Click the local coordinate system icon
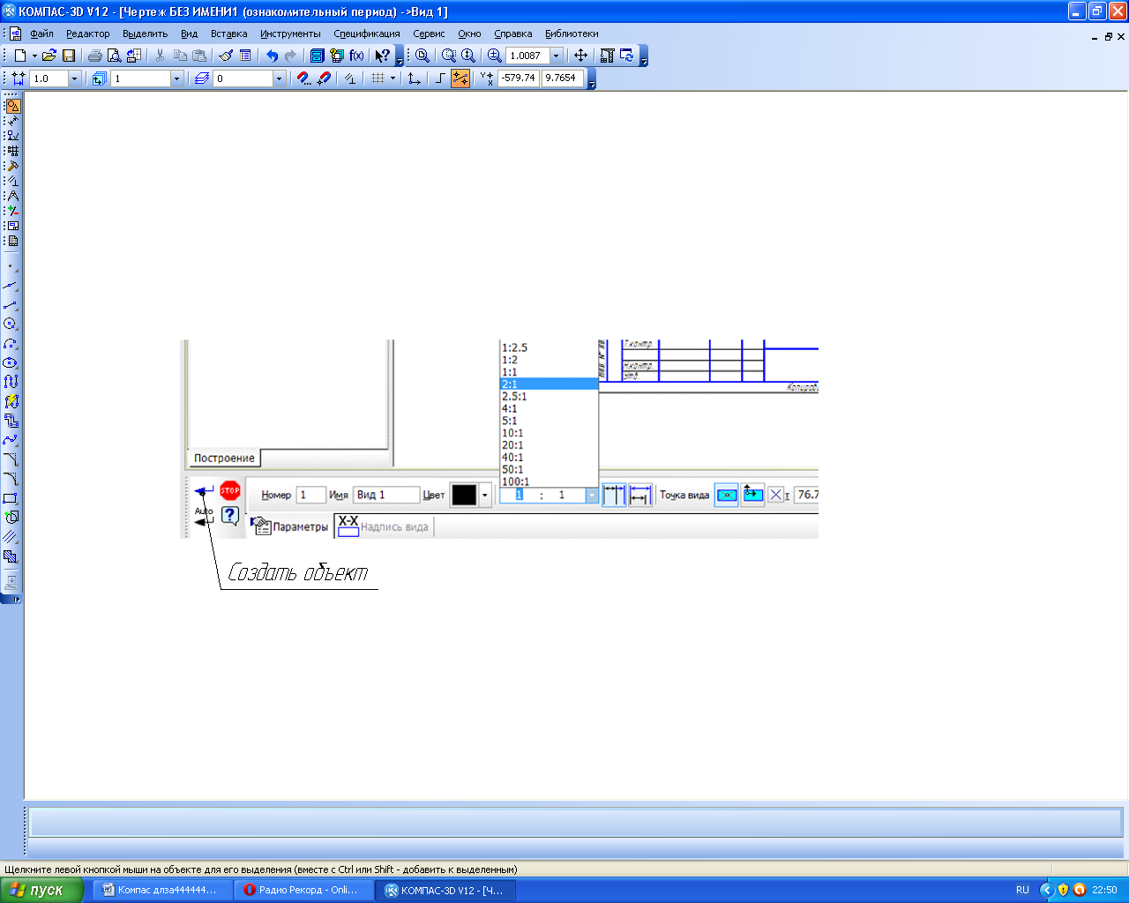 [x=415, y=78]
